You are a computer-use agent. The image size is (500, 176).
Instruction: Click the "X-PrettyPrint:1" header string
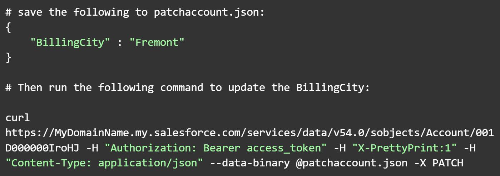coord(402,148)
